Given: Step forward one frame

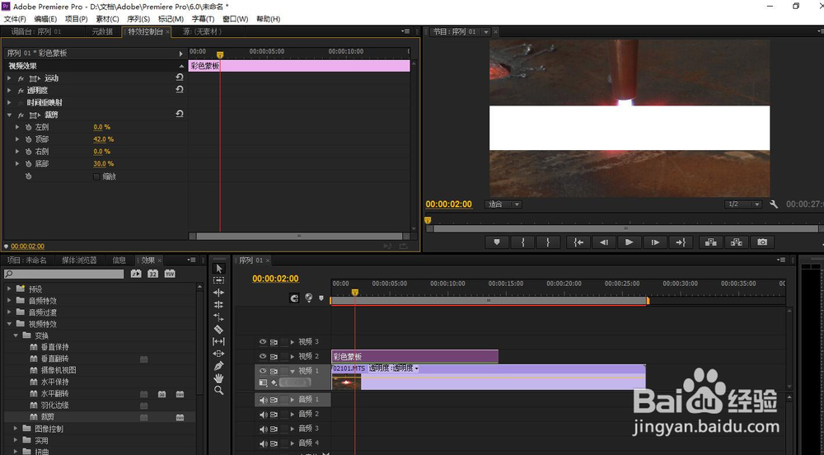Looking at the screenshot, I should coord(655,242).
